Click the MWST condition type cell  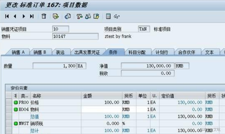pyautogui.click(x=24, y=123)
